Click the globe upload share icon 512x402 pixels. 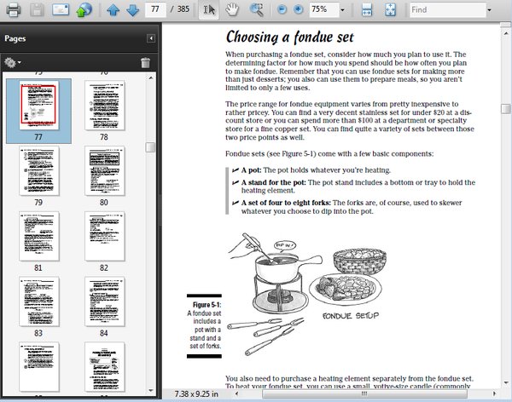(84, 9)
